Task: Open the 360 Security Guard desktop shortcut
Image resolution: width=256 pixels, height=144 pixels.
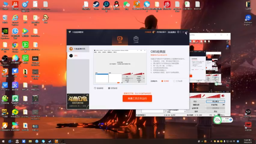Action: point(15,113)
